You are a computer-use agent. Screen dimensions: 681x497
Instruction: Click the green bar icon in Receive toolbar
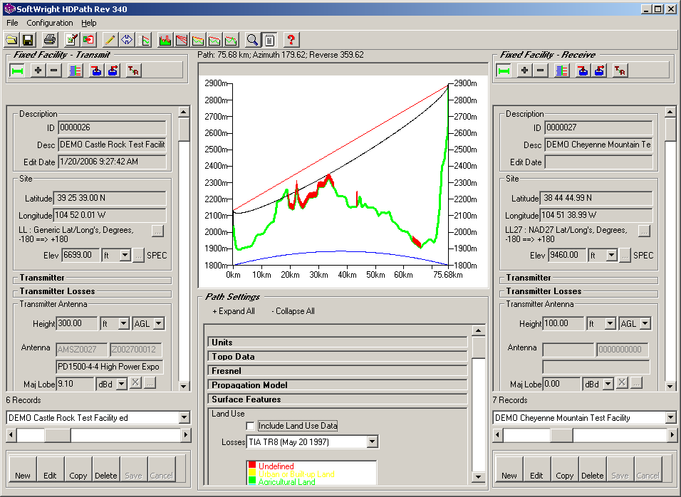pos(504,70)
